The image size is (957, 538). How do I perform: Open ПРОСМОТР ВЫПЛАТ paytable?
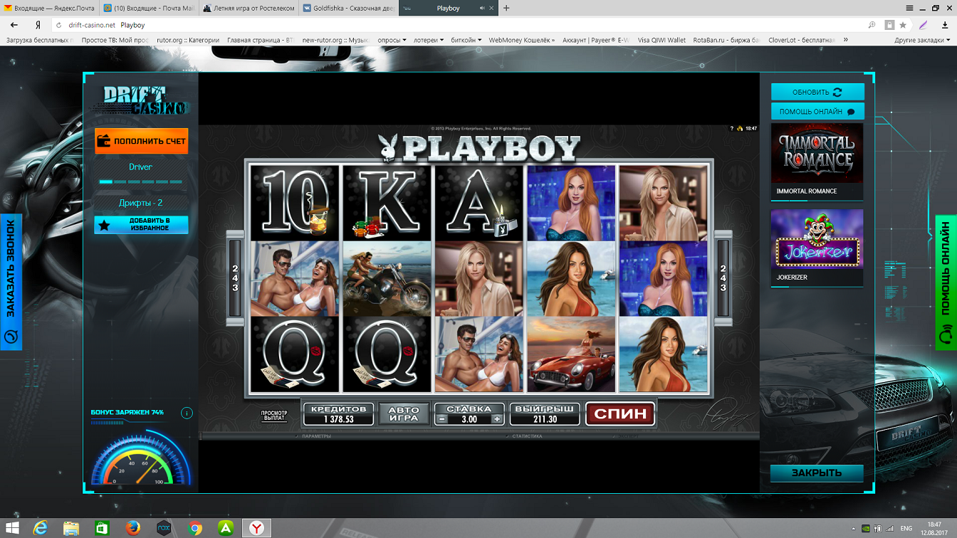tap(274, 416)
